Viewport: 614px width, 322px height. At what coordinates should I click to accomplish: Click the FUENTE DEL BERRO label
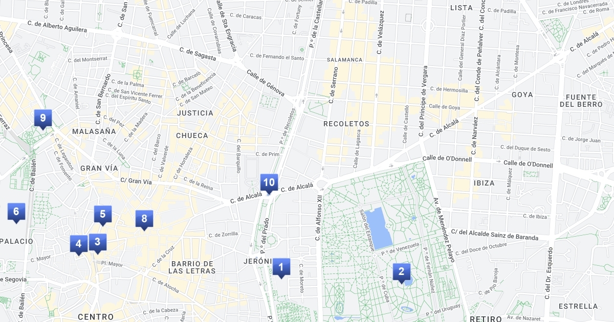581,101
